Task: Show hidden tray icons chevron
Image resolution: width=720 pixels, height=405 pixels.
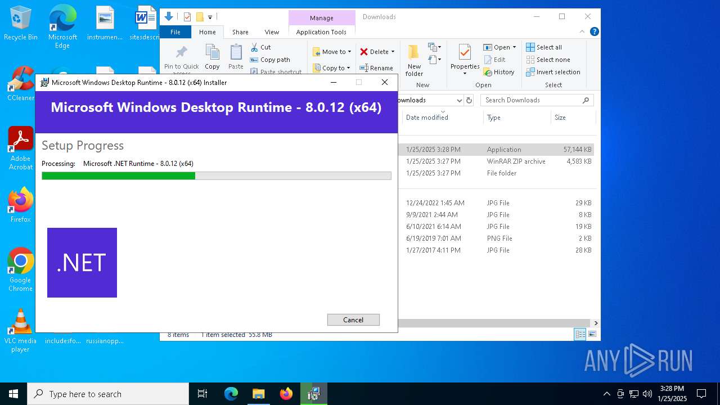Action: pos(606,394)
